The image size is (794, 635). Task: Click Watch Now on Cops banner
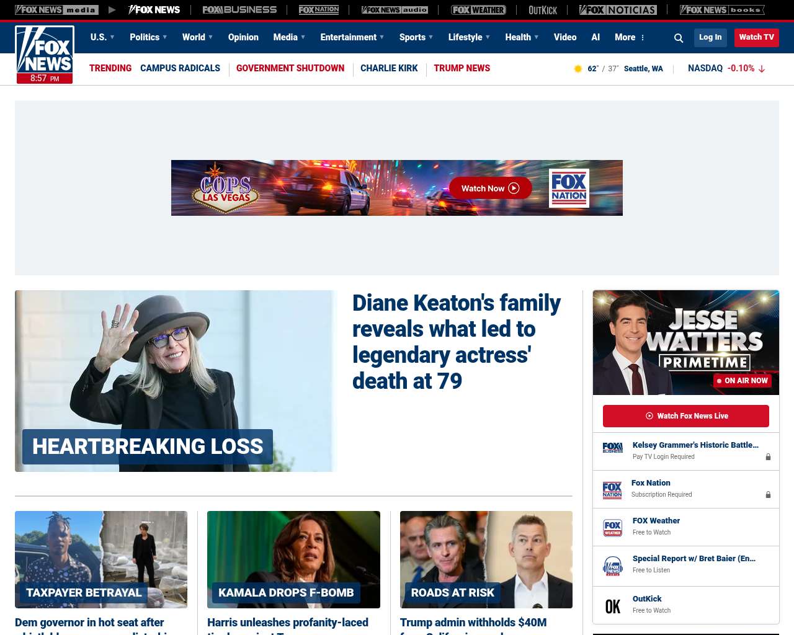pos(490,188)
